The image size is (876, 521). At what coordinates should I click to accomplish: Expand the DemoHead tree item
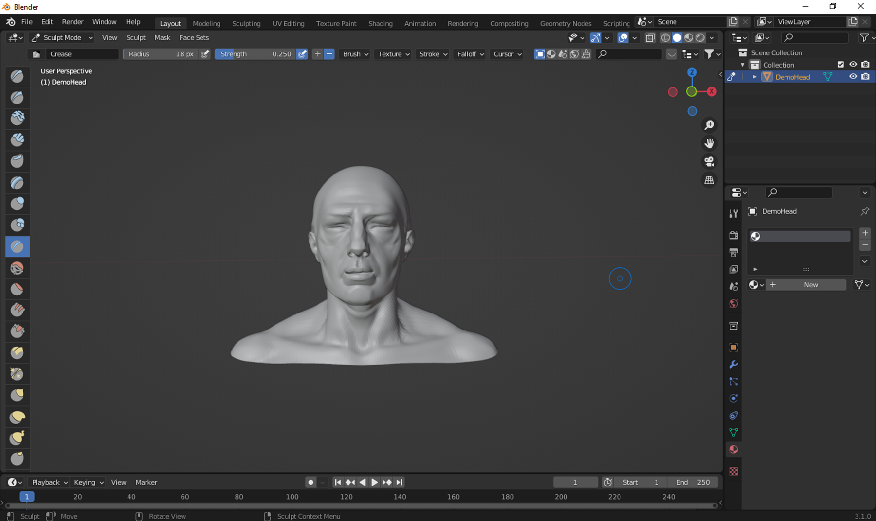tap(754, 77)
